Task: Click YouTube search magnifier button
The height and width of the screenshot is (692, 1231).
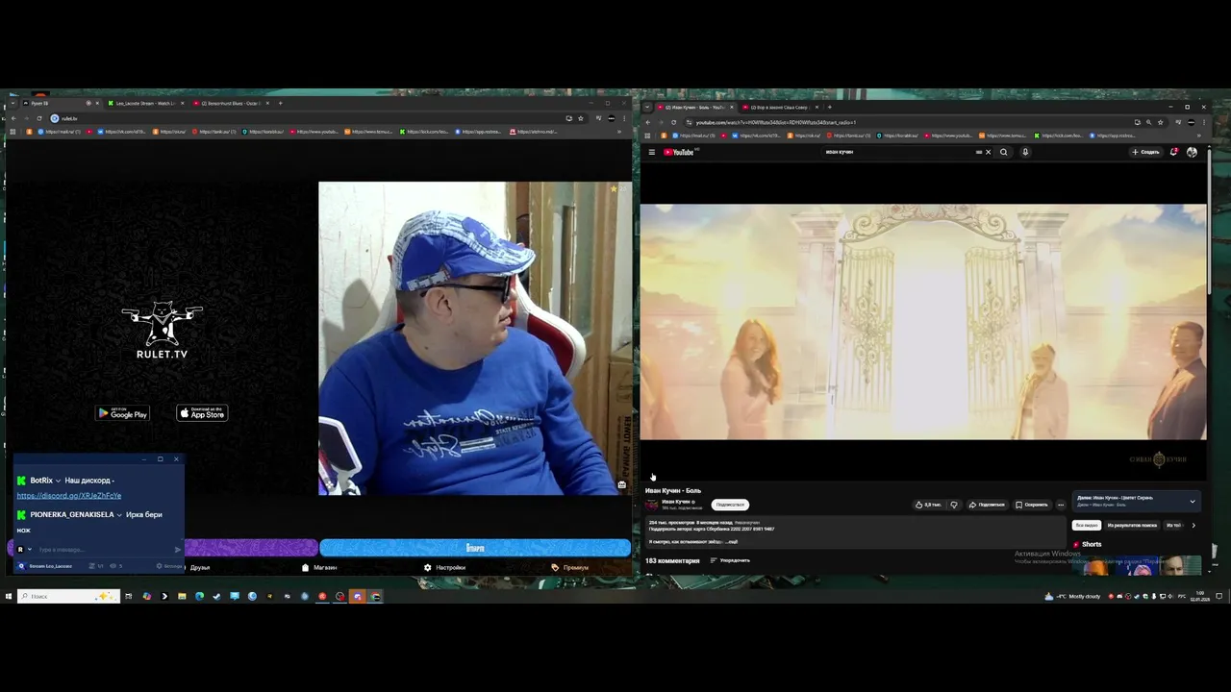Action: [x=1004, y=152]
